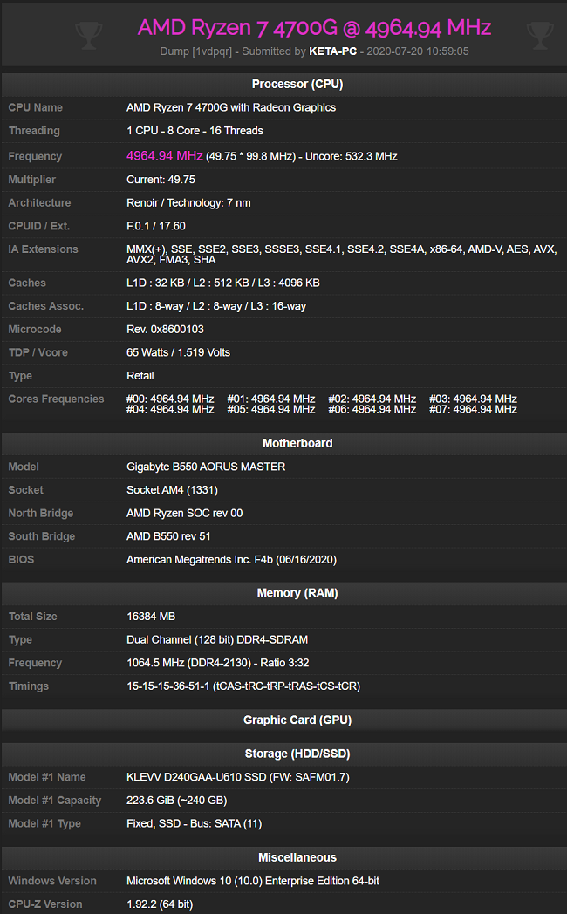Click core '#03: 4964.94 MHz'

pos(473,399)
